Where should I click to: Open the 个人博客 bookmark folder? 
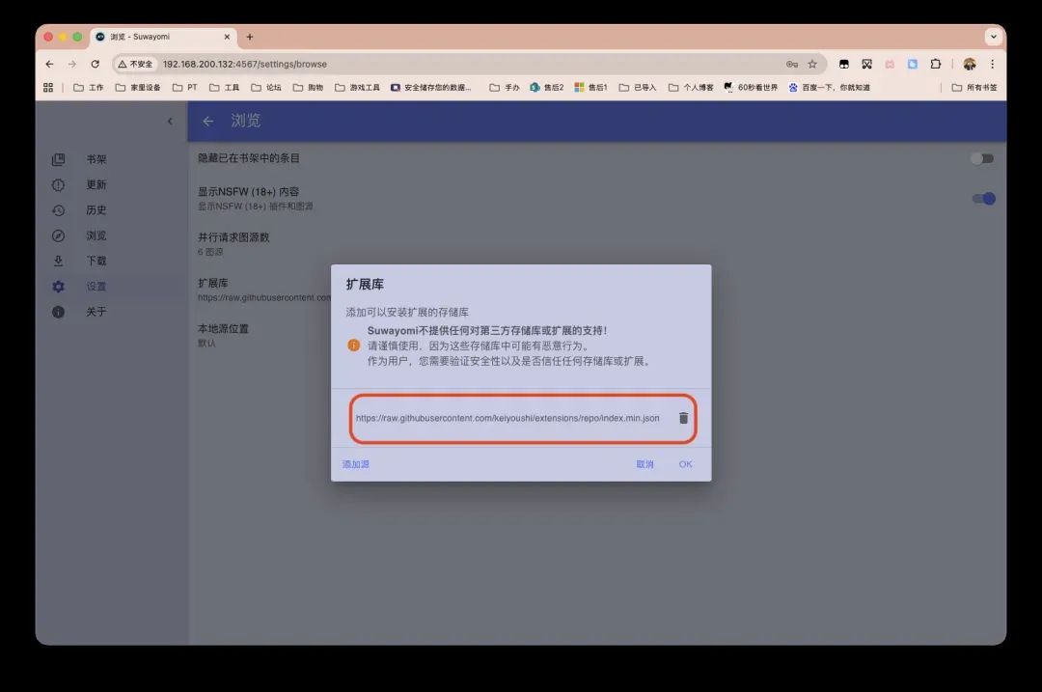click(x=691, y=87)
